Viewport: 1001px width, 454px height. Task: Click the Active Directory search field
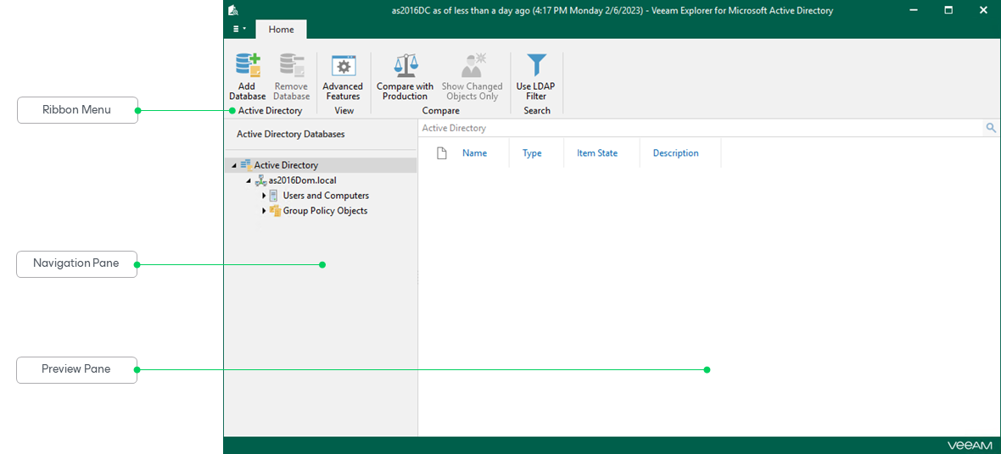point(696,128)
